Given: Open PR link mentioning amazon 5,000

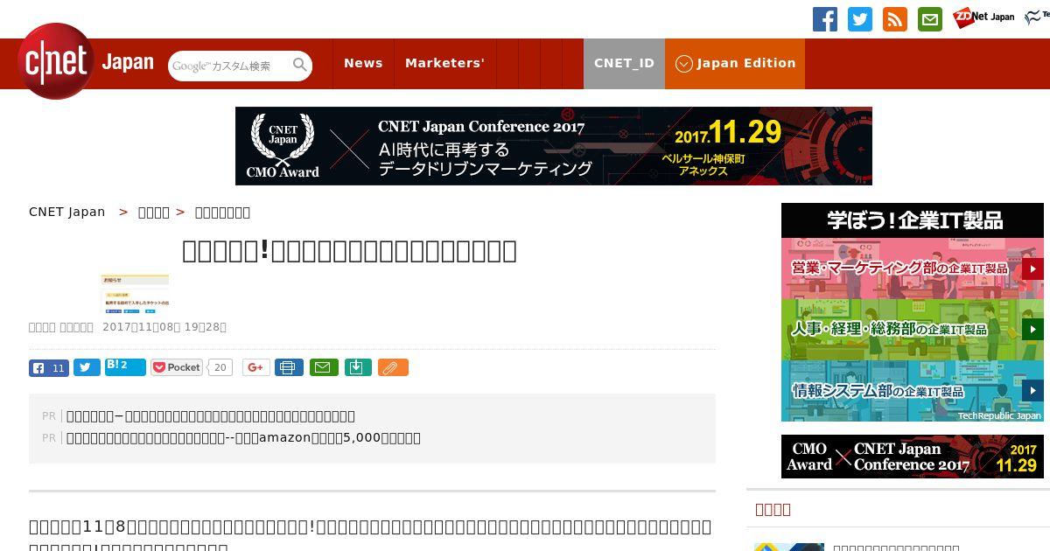Looking at the screenshot, I should (x=243, y=438).
